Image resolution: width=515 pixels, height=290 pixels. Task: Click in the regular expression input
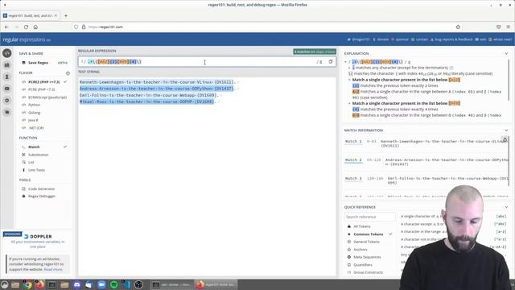click(207, 62)
